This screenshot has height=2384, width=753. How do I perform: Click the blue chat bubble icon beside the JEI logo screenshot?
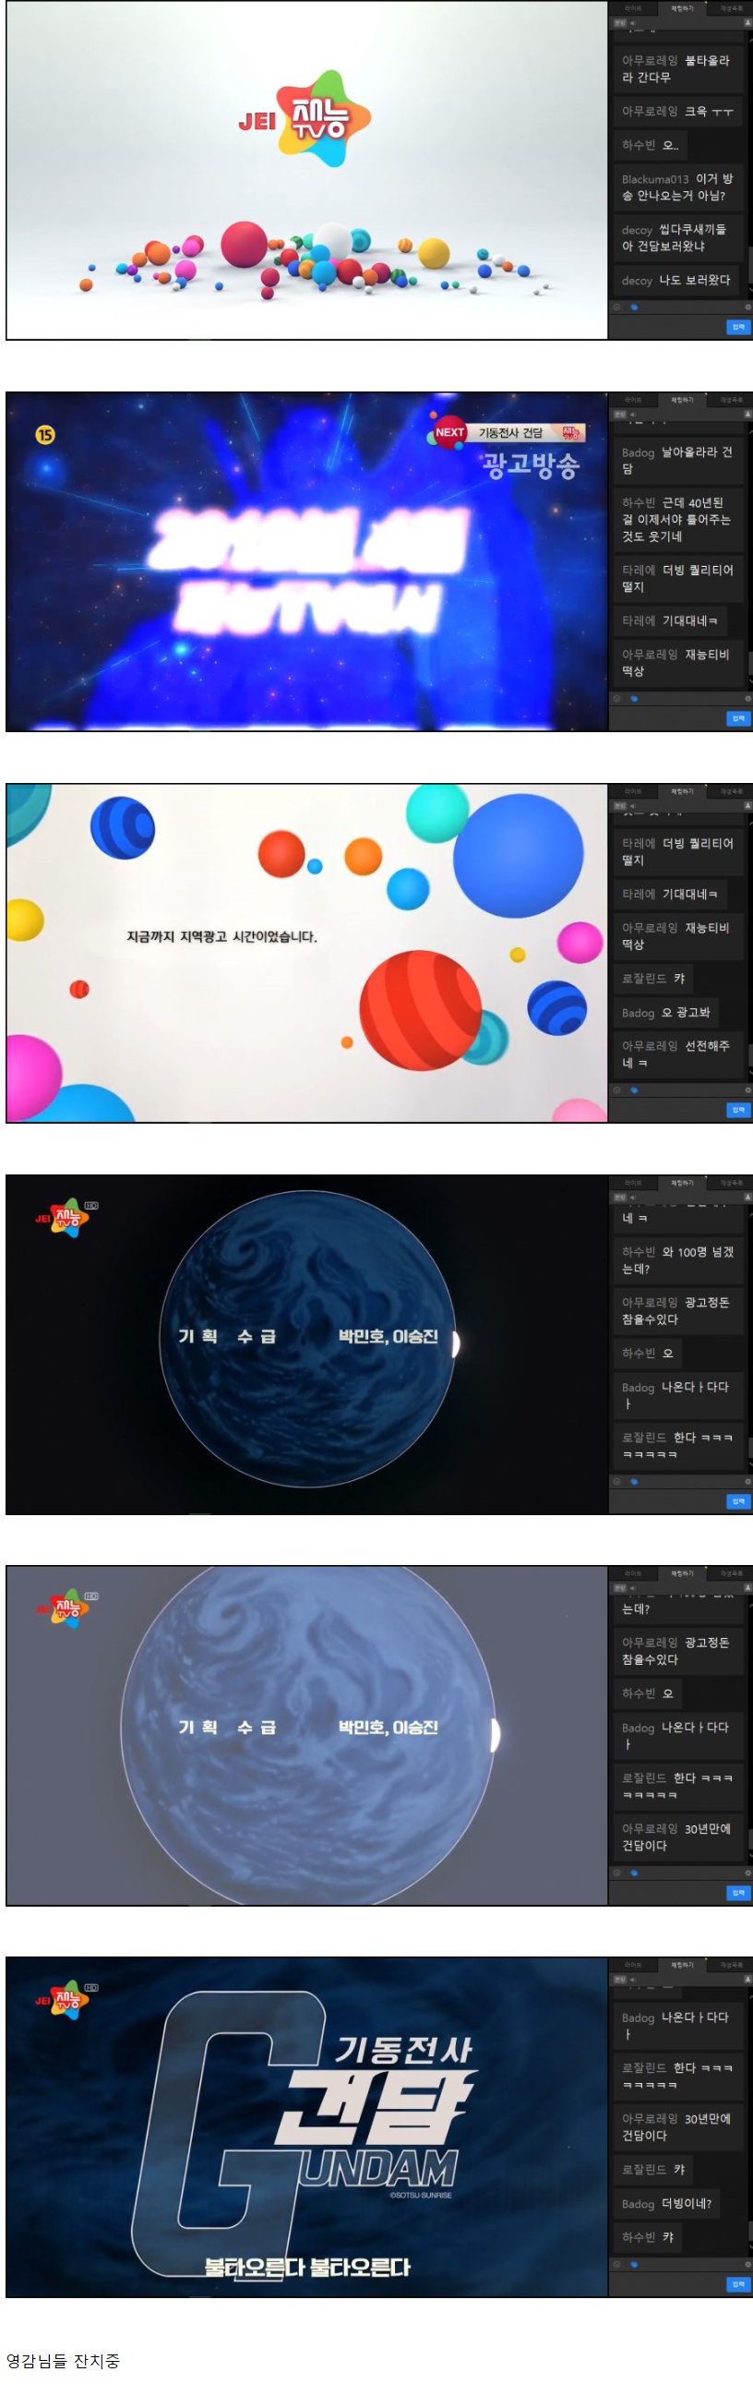[634, 308]
